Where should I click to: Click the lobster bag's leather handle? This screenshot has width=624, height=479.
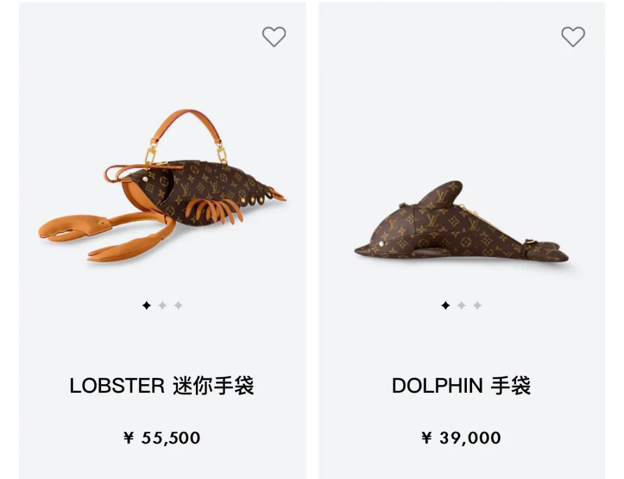(x=185, y=127)
